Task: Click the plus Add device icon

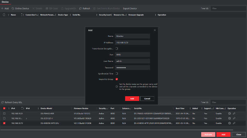Action: [x=3, y=9]
